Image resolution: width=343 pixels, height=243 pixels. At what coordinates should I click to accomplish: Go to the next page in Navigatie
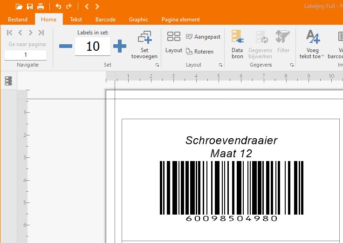tap(31, 33)
